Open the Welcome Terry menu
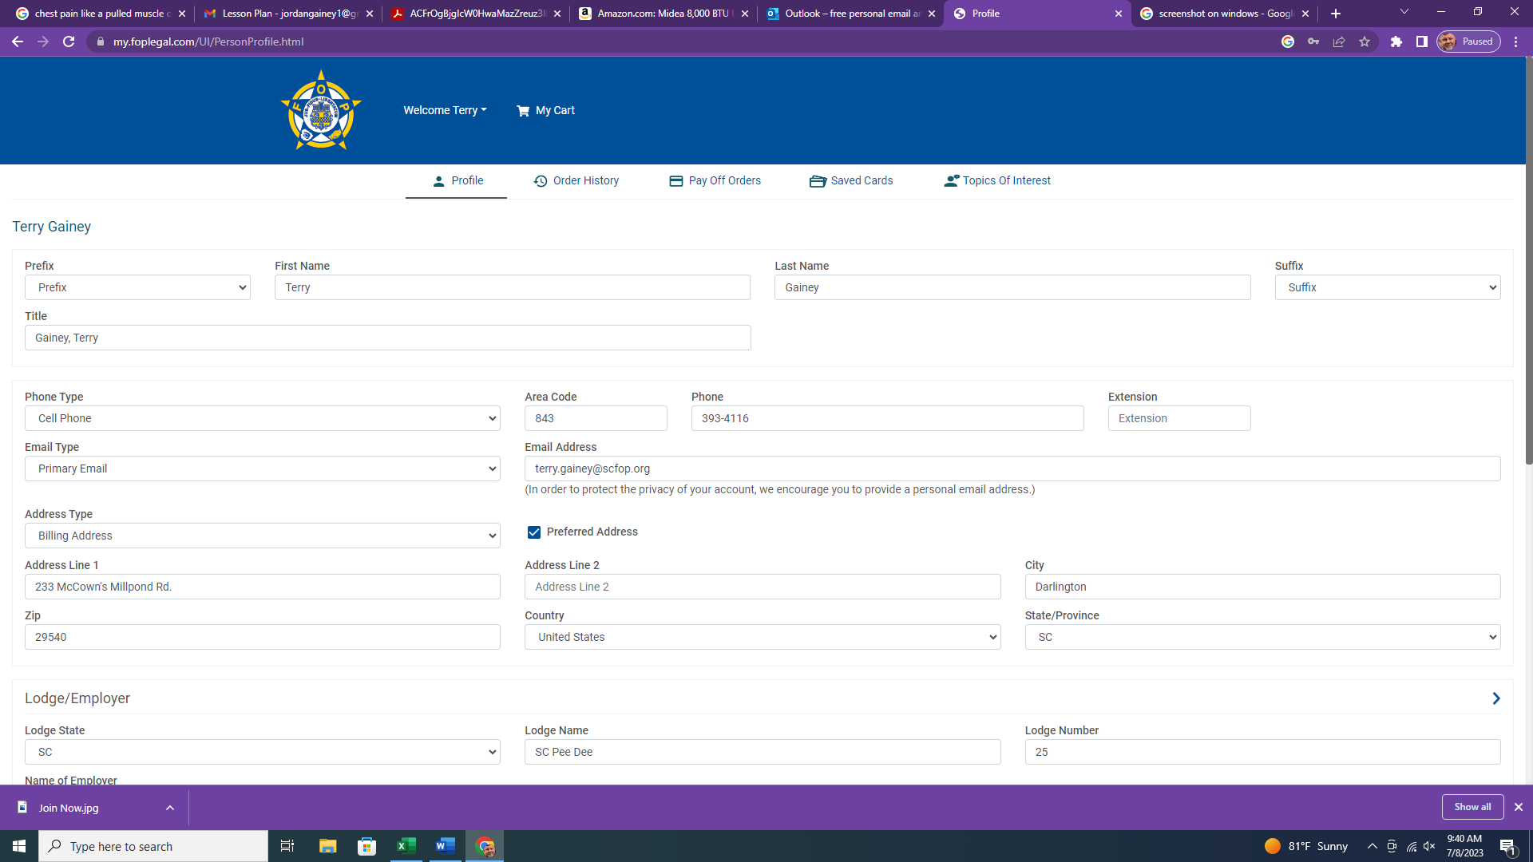The height and width of the screenshot is (862, 1533). click(x=445, y=110)
